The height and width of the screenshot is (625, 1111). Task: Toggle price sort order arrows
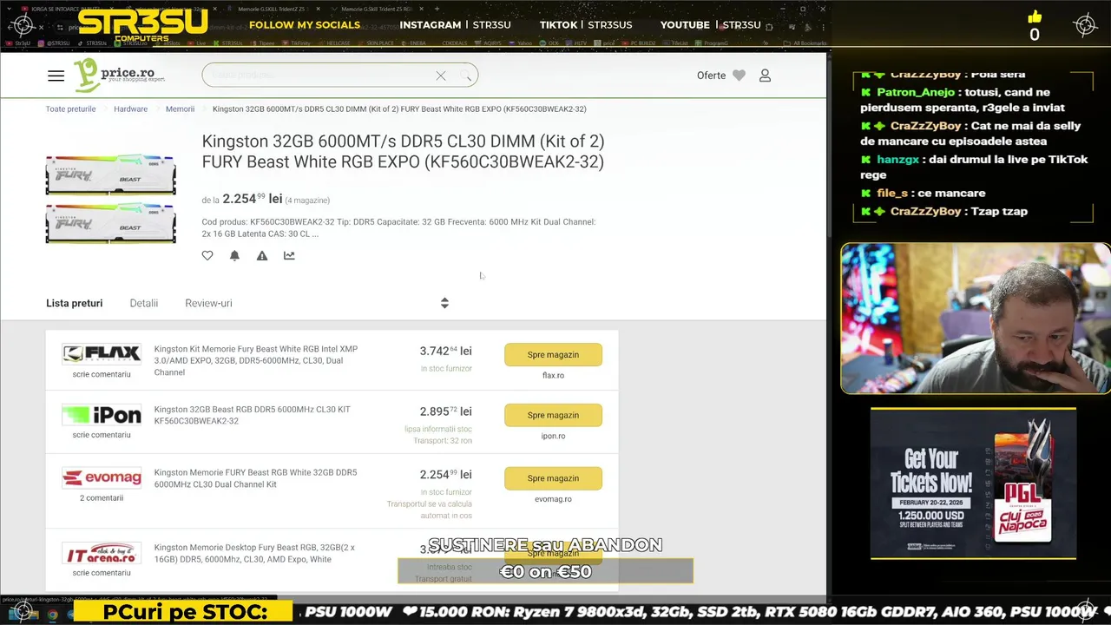444,303
